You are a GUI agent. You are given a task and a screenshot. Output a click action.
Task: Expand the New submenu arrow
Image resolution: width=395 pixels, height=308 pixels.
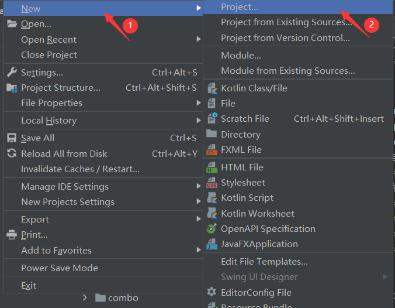(199, 8)
